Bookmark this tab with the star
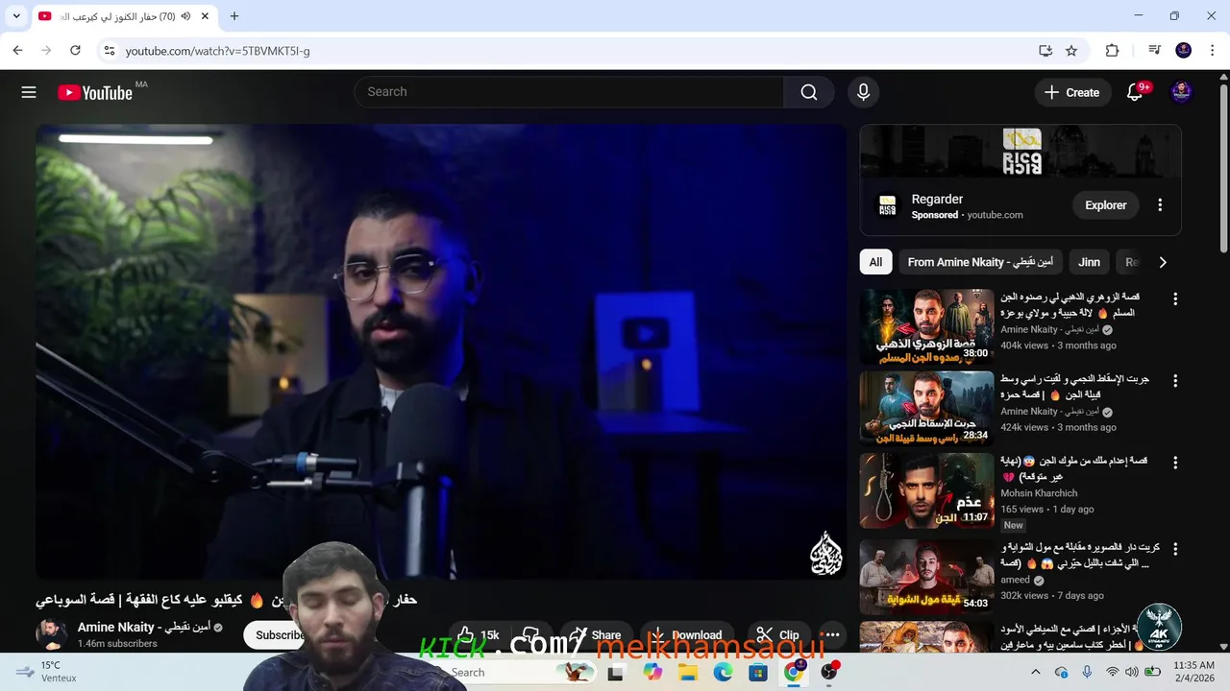This screenshot has width=1230, height=691. click(1071, 51)
